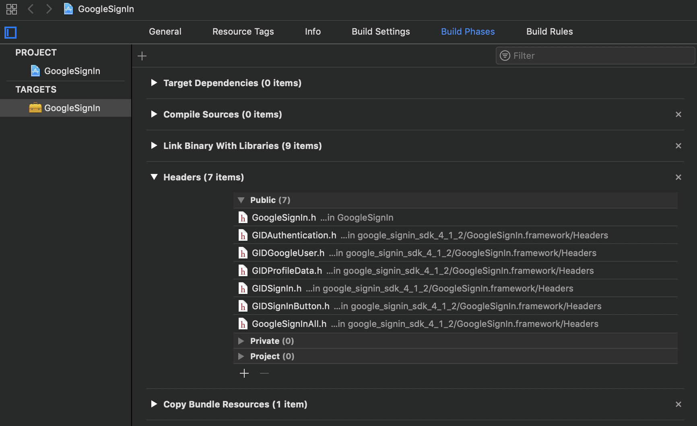Open the Build Rules tab
Viewport: 697px width, 426px height.
[550, 31]
